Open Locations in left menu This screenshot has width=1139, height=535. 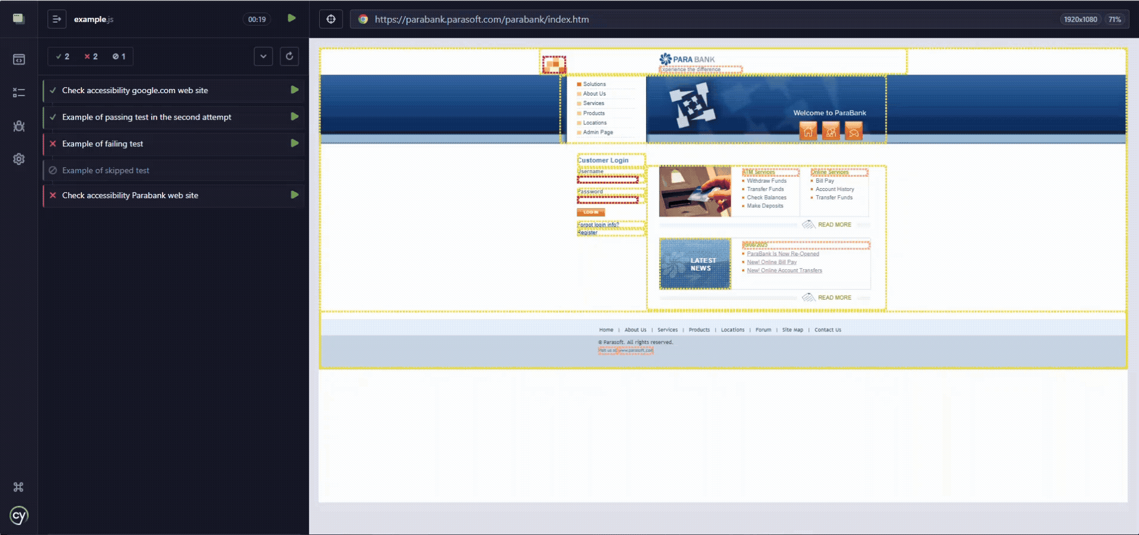595,122
